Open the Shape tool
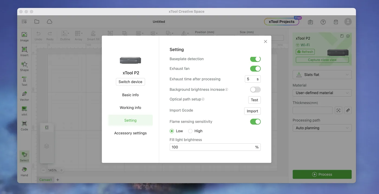 pyautogui.click(x=24, y=66)
